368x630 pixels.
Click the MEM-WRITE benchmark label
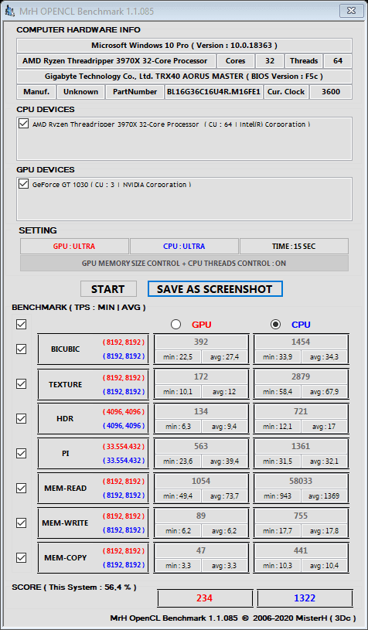click(x=65, y=523)
